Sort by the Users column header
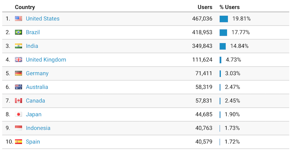This screenshot has height=150, width=291. pyautogui.click(x=205, y=7)
